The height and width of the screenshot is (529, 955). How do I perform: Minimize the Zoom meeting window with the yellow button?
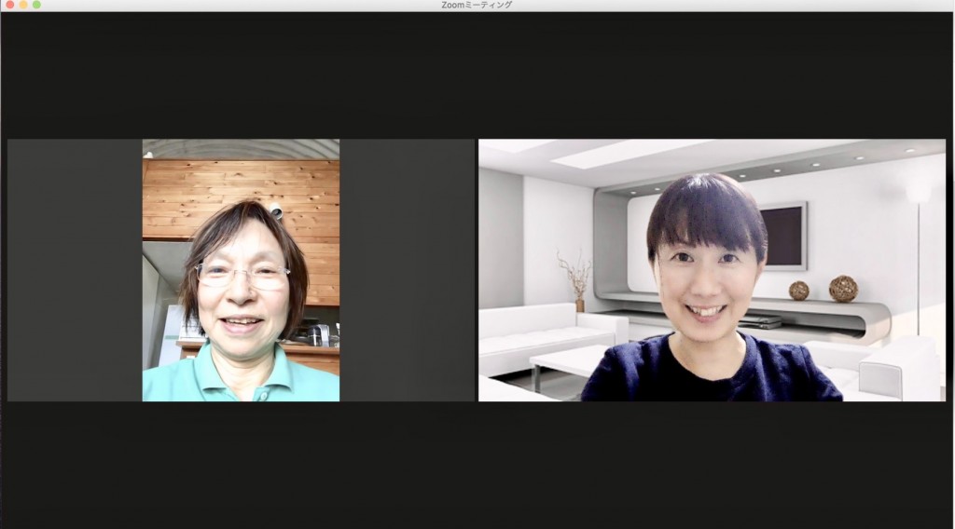(x=23, y=5)
